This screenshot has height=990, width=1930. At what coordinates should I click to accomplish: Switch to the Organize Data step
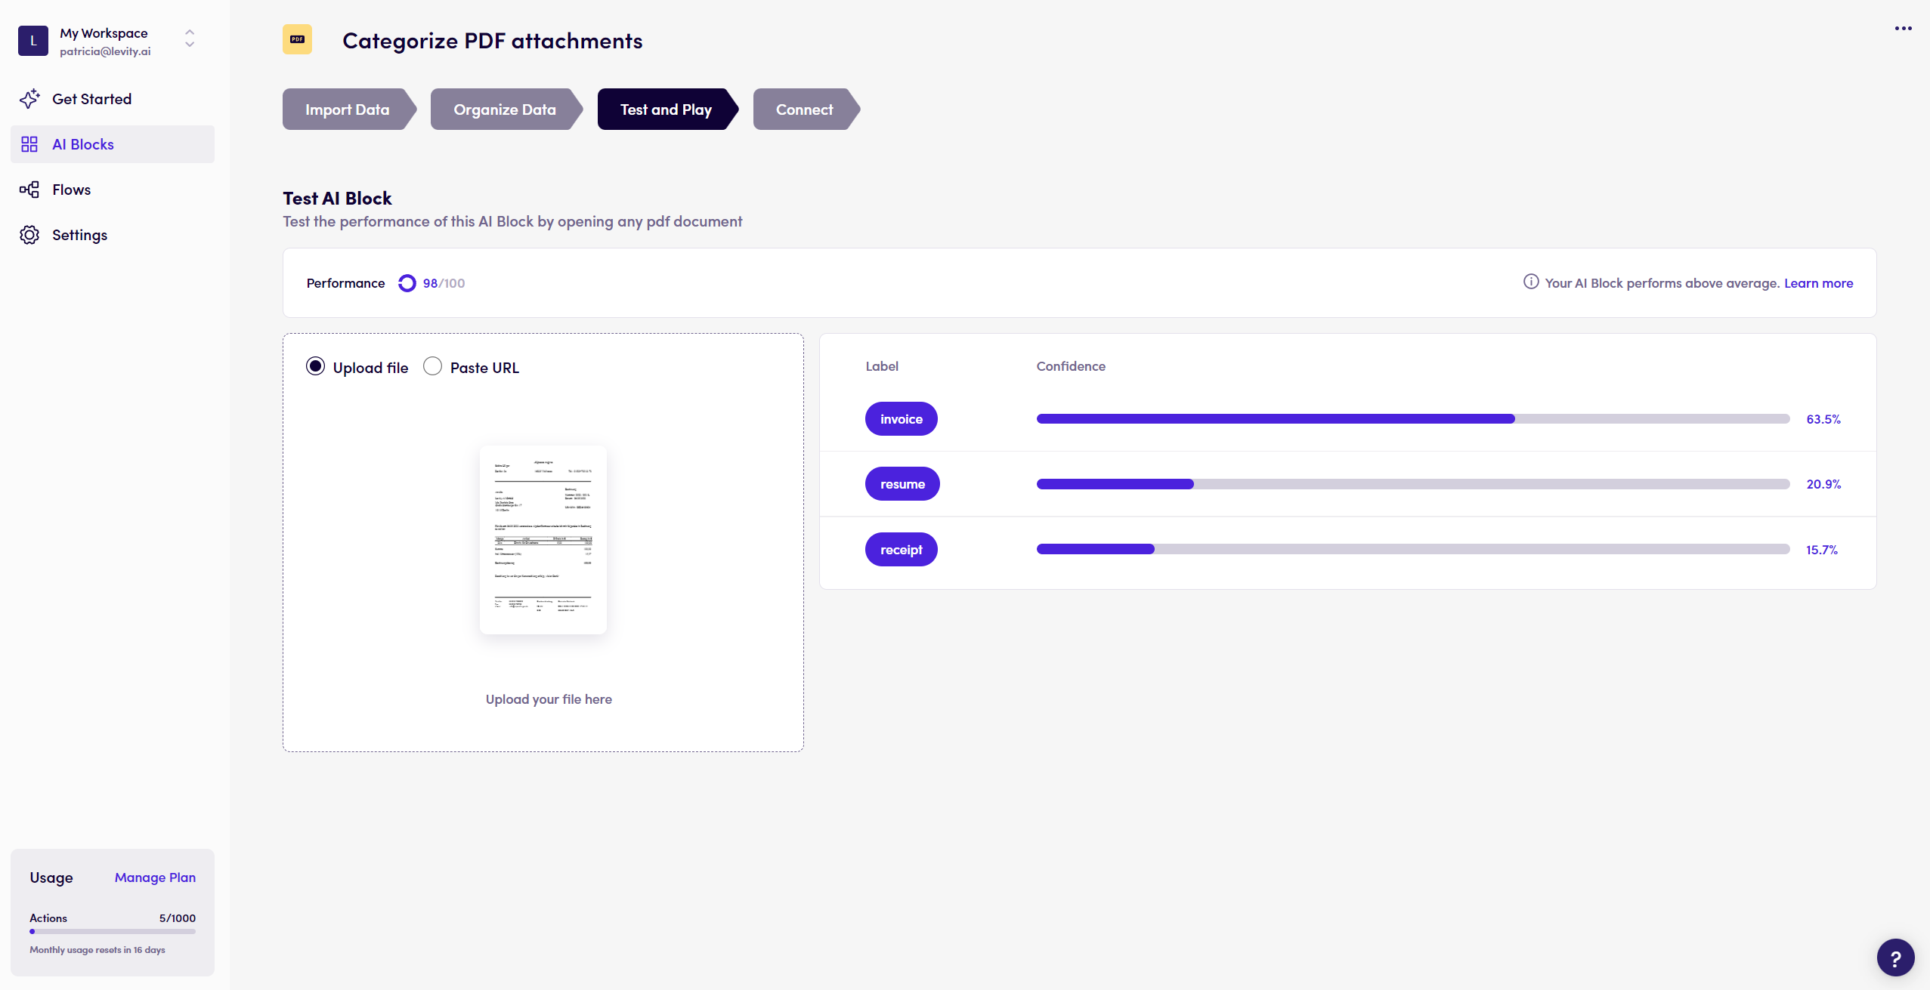(504, 109)
